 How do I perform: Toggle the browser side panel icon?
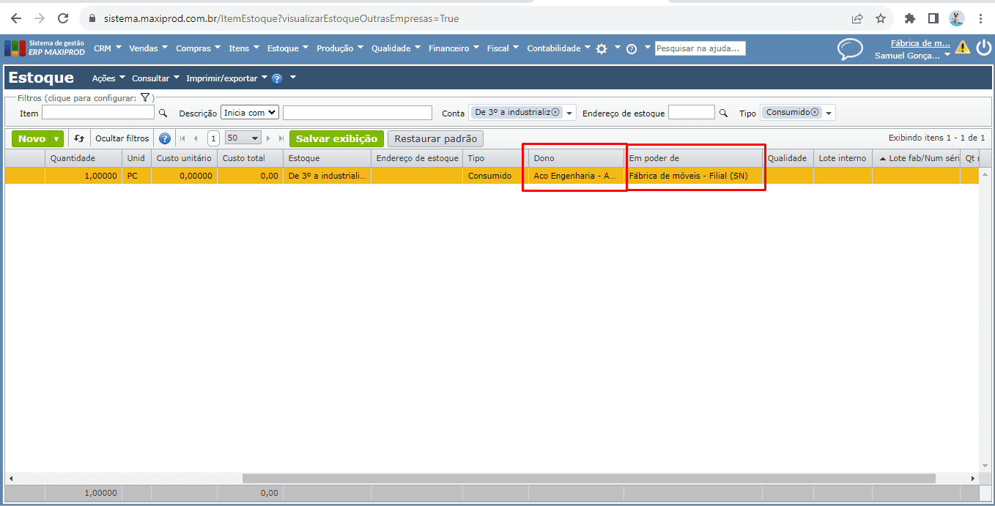click(x=933, y=18)
